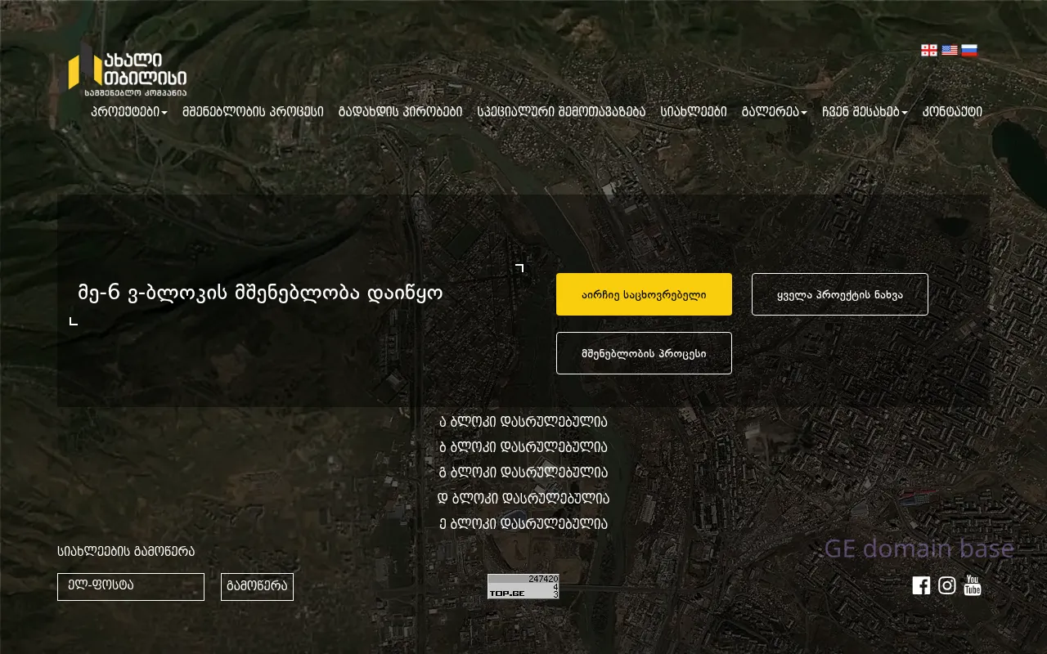Open the Instagram profile icon
This screenshot has width=1047, height=654.
click(x=946, y=585)
